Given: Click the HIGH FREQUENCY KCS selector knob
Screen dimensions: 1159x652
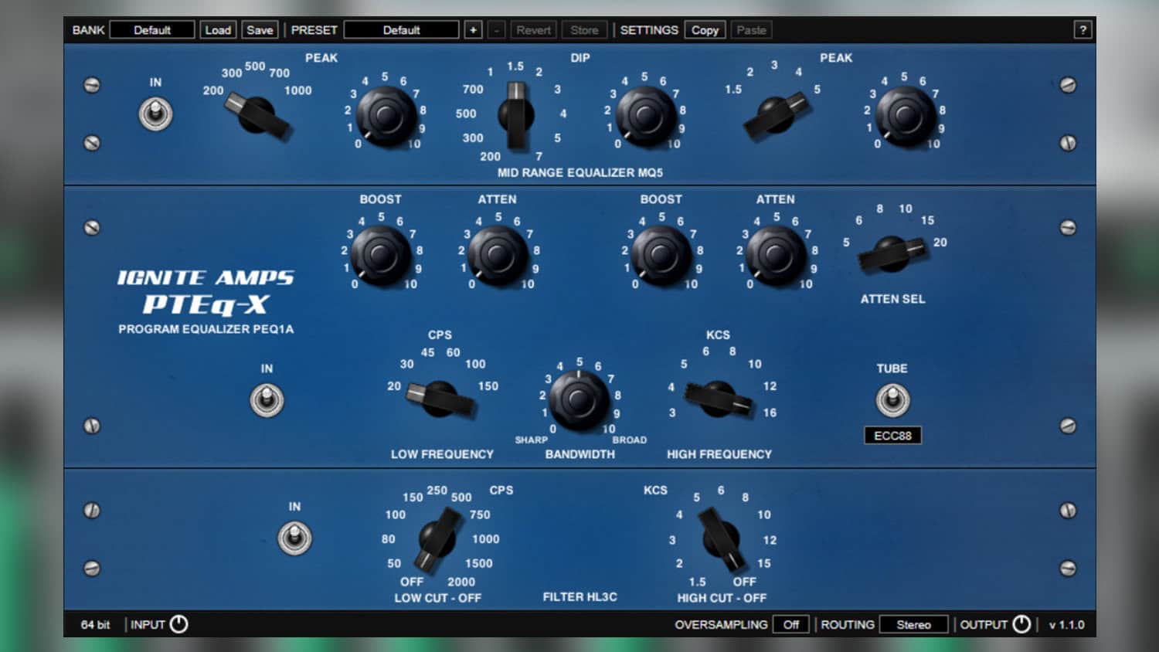Looking at the screenshot, I should click(718, 399).
